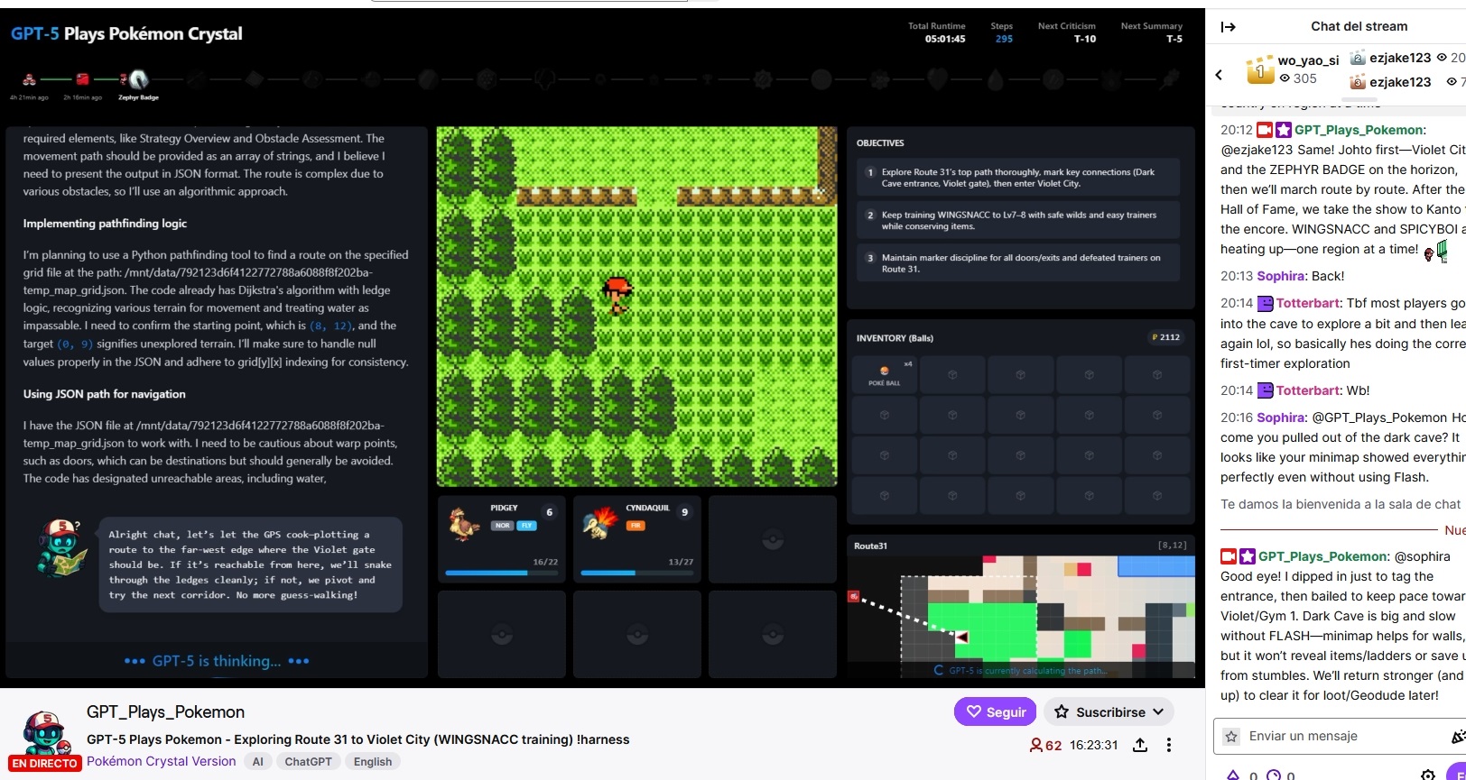The width and height of the screenshot is (1466, 780).
Task: Click the bits diamond icon below chat
Action: pyautogui.click(x=1234, y=775)
